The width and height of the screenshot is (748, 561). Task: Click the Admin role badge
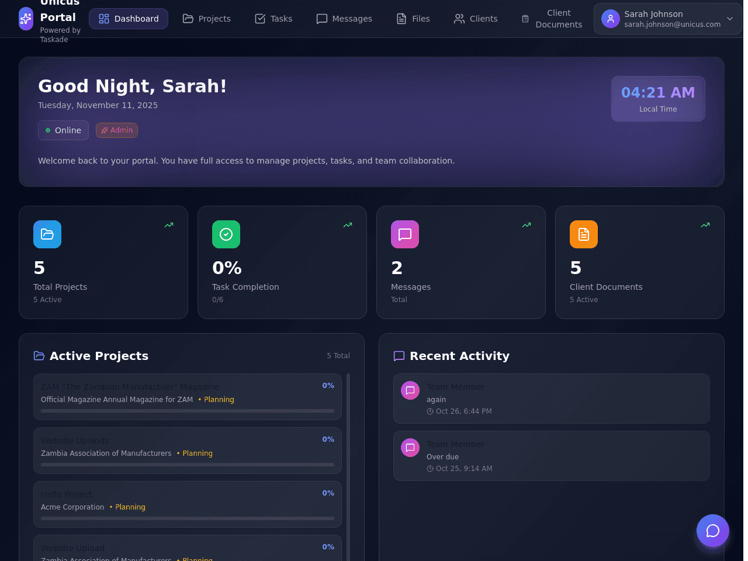pyautogui.click(x=117, y=130)
